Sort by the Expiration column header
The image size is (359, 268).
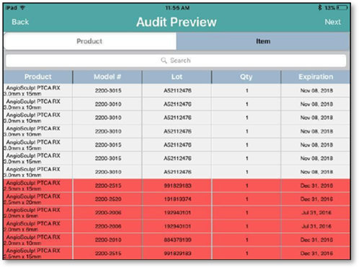[x=316, y=77]
